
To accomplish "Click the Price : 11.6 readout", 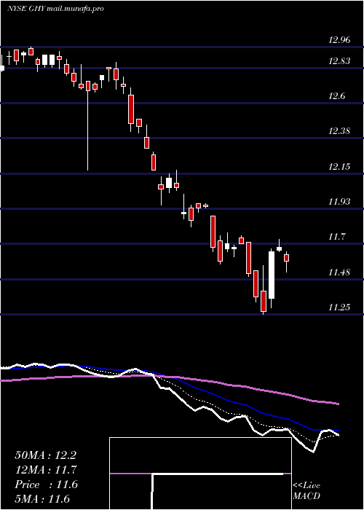I will [x=46, y=484].
